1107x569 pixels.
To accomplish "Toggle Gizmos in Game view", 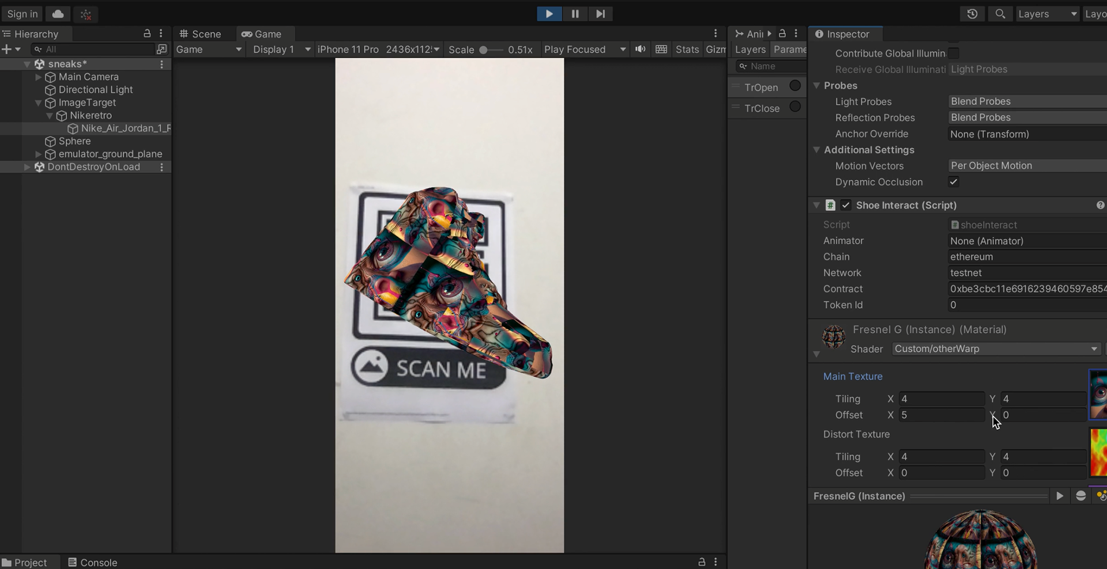I will click(x=716, y=50).
